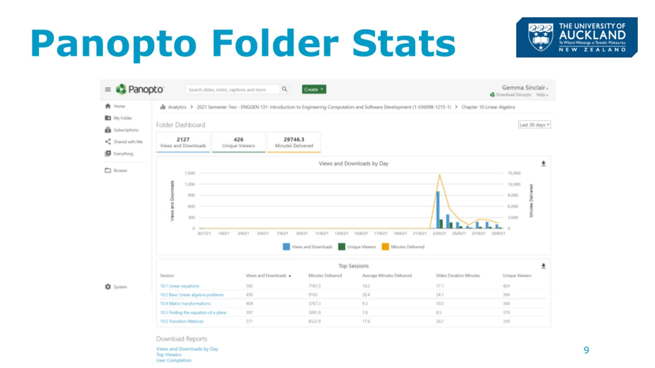Click the 2021 Semester Two ENGGEN 131 breadcrumb

pos(324,107)
